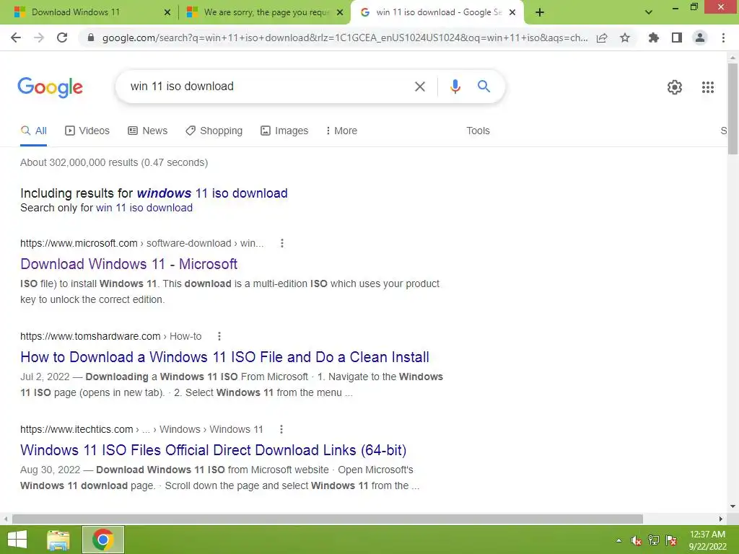Open the taskbar clock and date
Viewport: 739px width, 554px height.
point(707,540)
